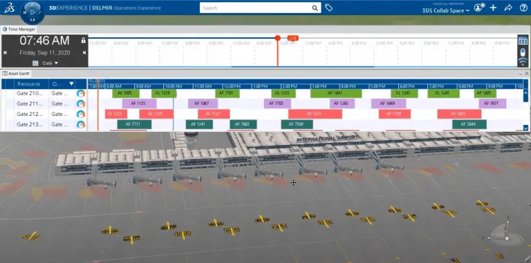Viewport: 531px width, 263px height.
Task: Select flight AF 7649 bar
Action: [469, 124]
